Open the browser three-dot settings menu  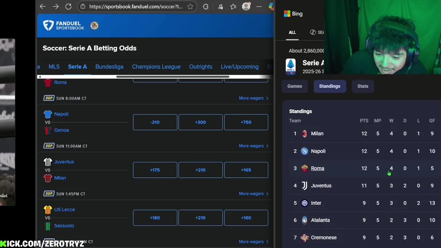tap(259, 7)
